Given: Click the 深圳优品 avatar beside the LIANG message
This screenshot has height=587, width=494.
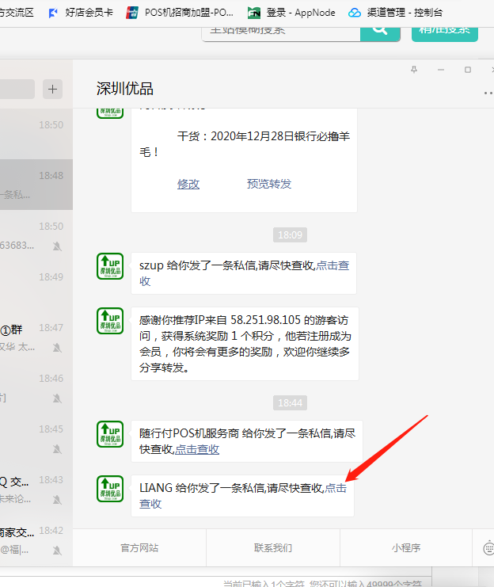Looking at the screenshot, I should click(109, 488).
